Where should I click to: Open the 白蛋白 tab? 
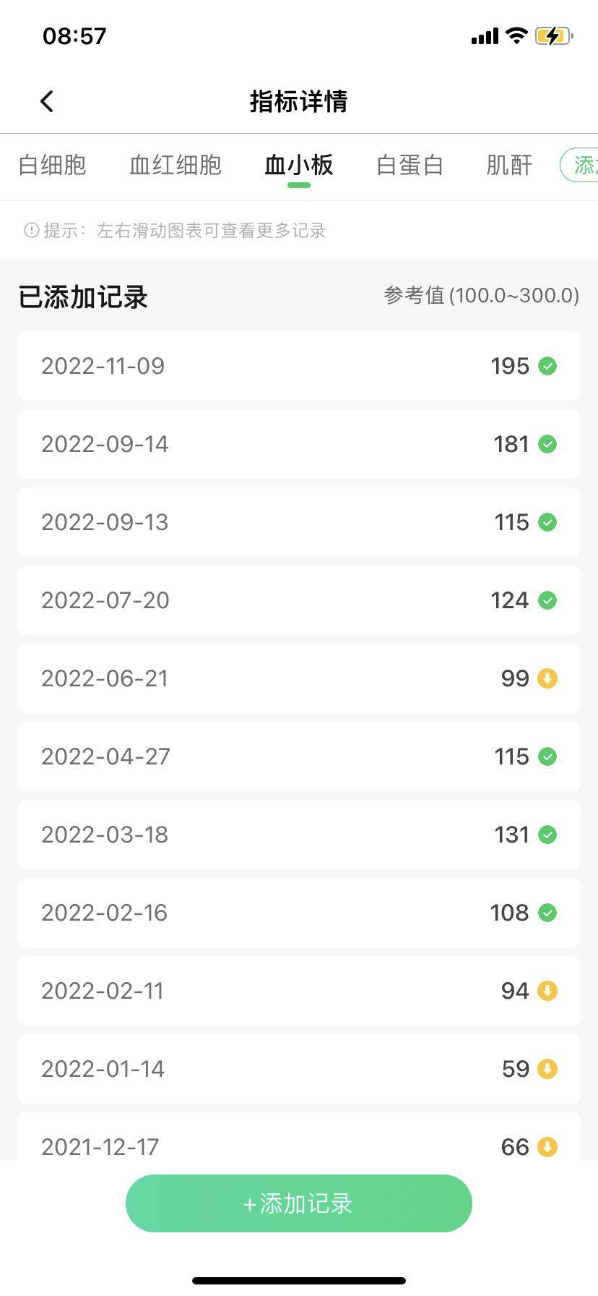[x=409, y=165]
